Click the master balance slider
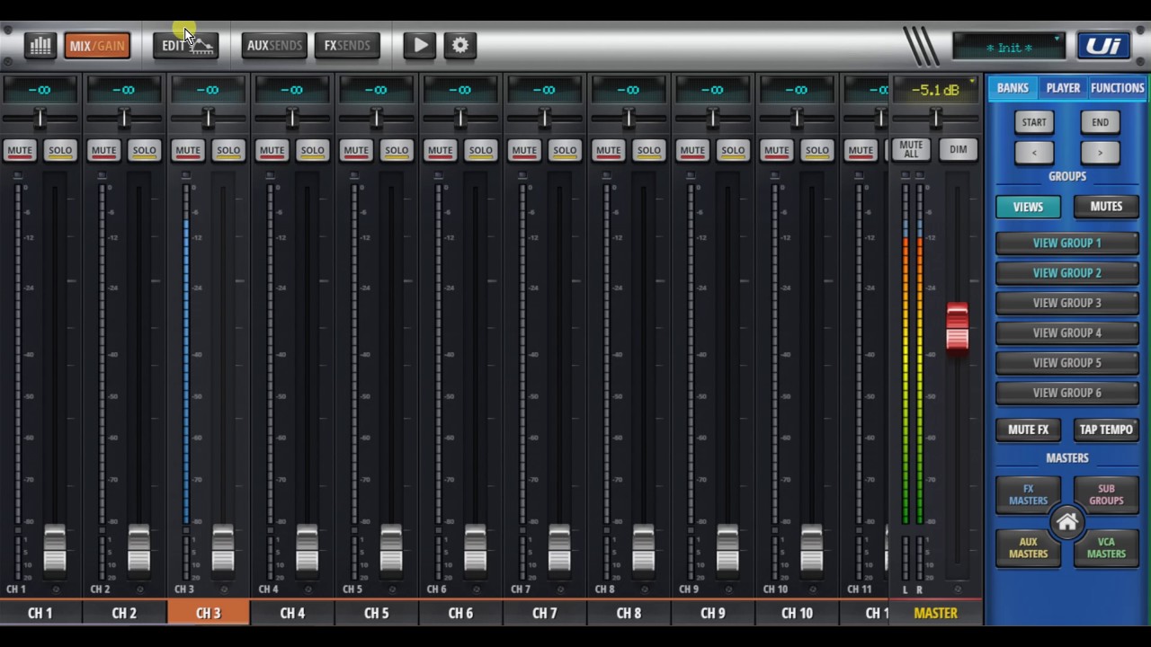The image size is (1151, 647). pyautogui.click(x=935, y=119)
